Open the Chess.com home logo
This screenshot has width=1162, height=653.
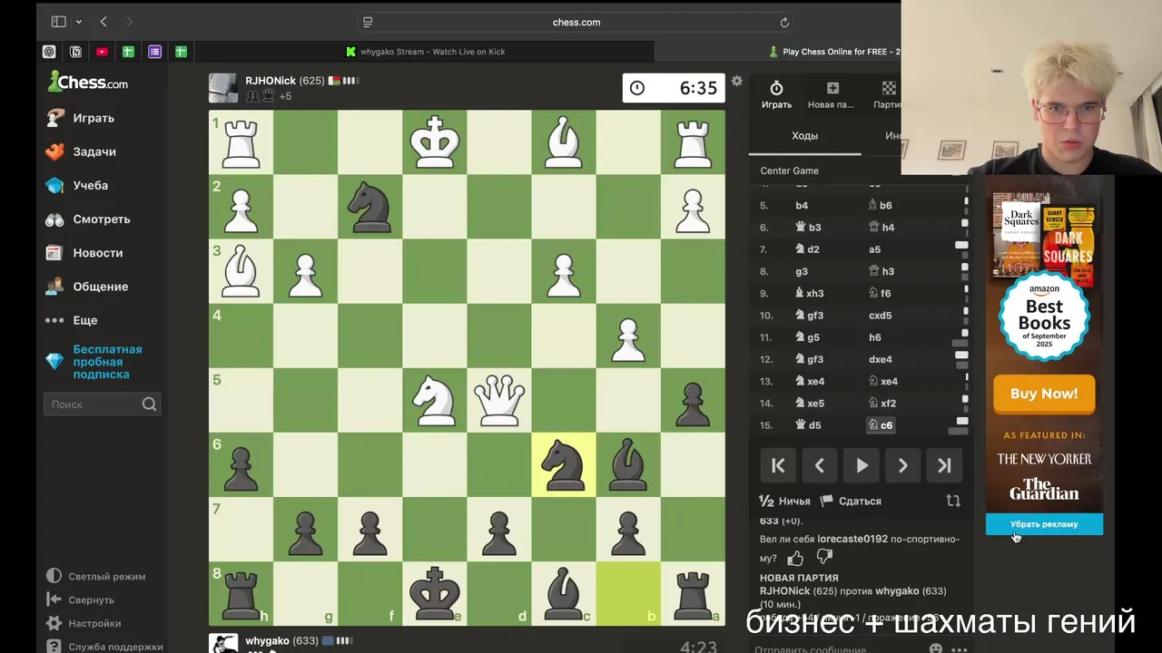coord(88,83)
